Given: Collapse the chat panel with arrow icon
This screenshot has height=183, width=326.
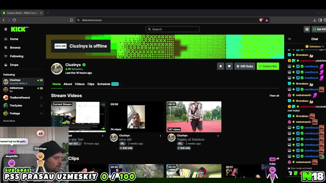Looking at the screenshot, I should [289, 39].
